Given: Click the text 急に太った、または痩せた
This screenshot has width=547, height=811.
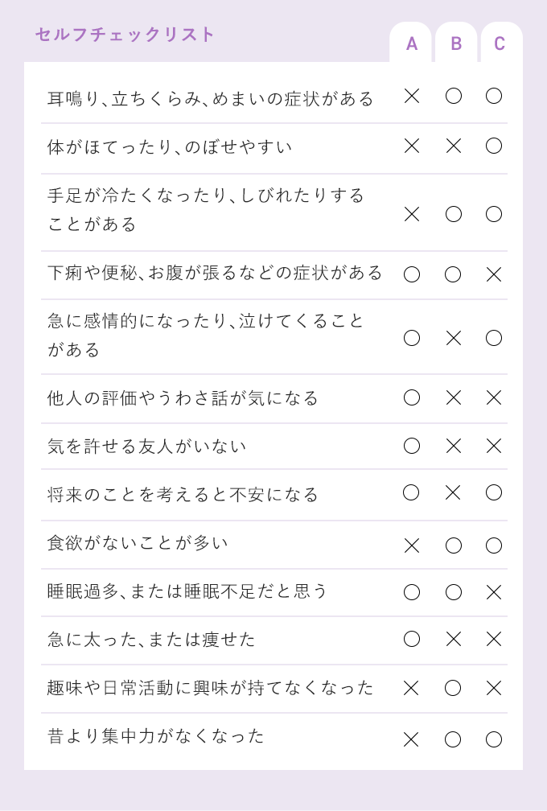Looking at the screenshot, I should (x=151, y=640).
